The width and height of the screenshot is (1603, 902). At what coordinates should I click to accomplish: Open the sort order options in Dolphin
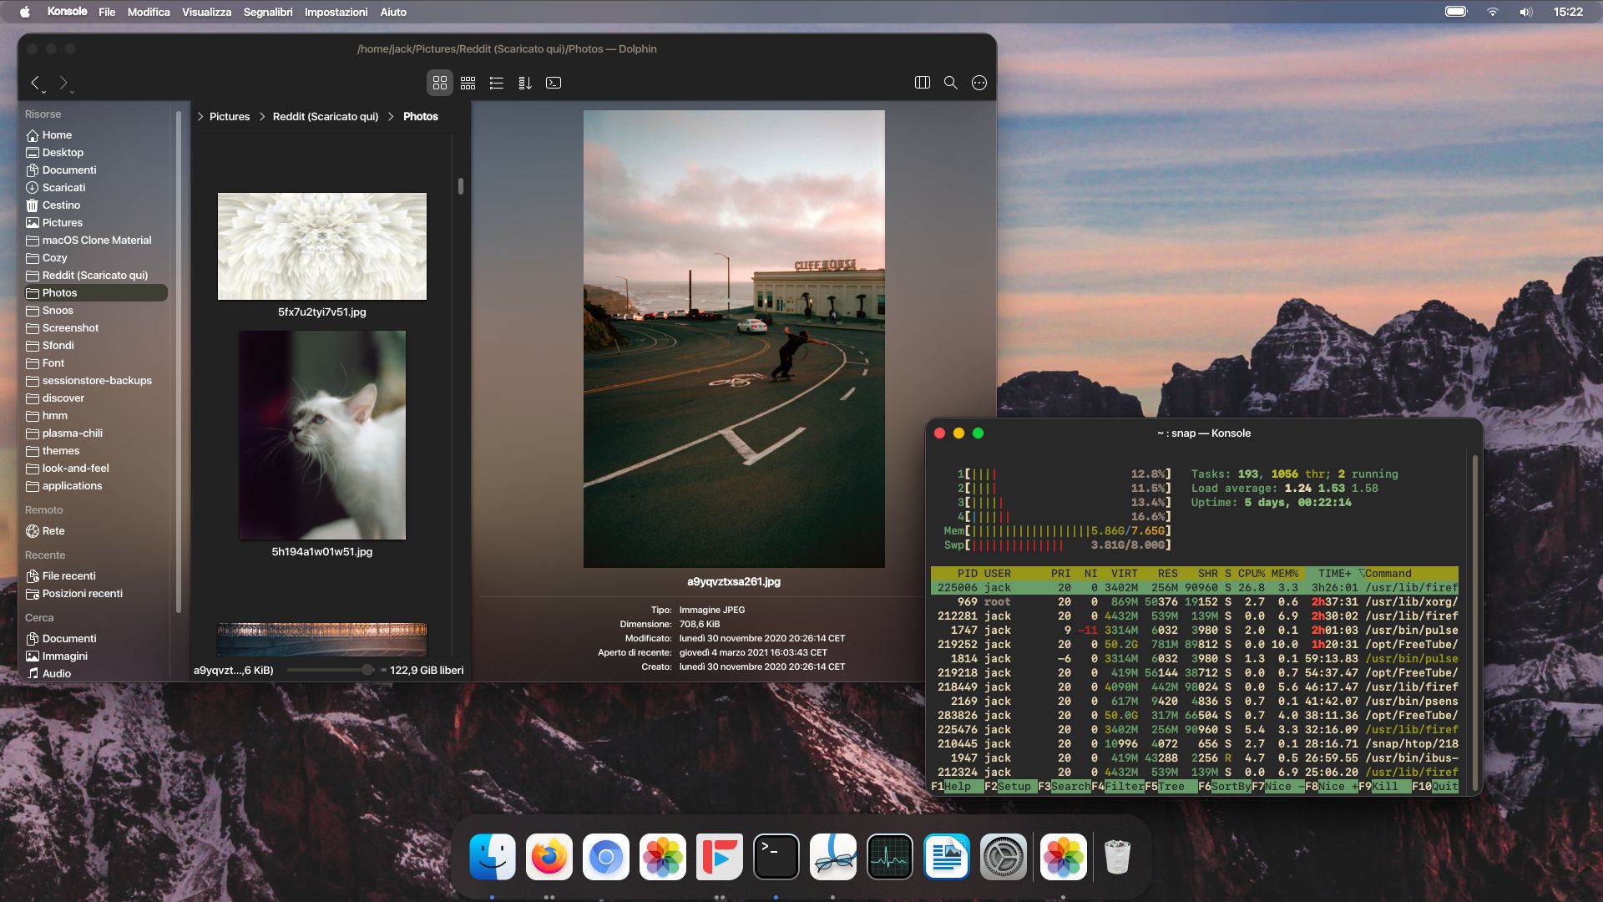[525, 83]
